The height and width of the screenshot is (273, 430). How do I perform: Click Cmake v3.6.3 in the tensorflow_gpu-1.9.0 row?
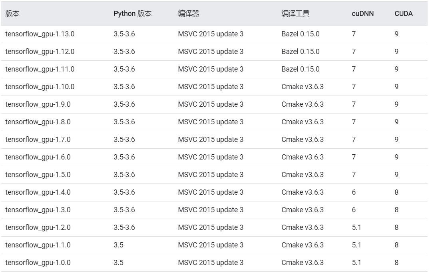click(302, 104)
